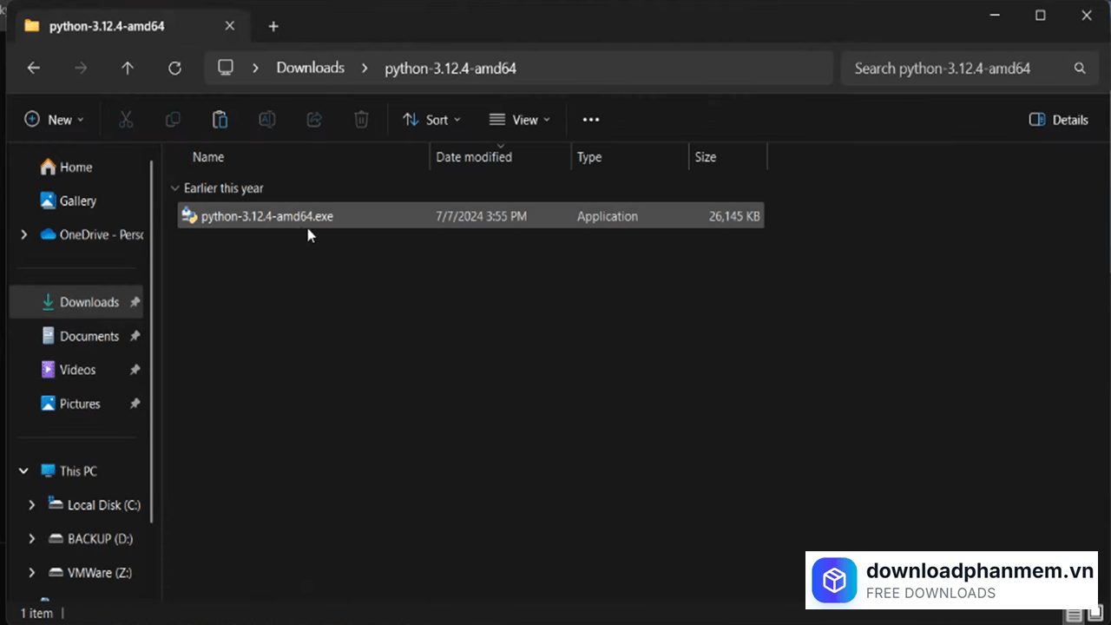Select the python-3.12.4-amd64.exe file

coord(266,216)
